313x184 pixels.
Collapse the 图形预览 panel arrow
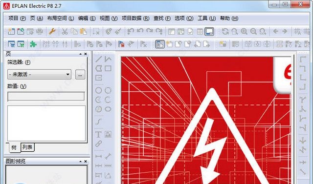pos(80,161)
